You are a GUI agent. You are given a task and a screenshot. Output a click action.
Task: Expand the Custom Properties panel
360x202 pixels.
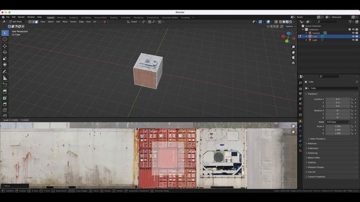pyautogui.click(x=316, y=177)
